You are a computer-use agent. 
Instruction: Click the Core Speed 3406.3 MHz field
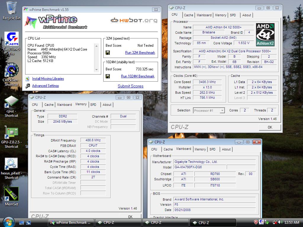[207, 82]
